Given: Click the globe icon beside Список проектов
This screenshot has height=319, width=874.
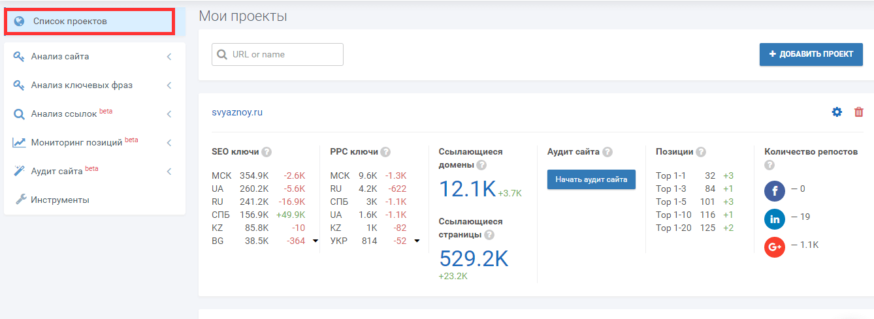Looking at the screenshot, I should [x=19, y=22].
